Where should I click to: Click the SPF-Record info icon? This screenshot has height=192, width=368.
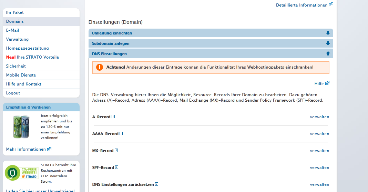[x=117, y=168]
